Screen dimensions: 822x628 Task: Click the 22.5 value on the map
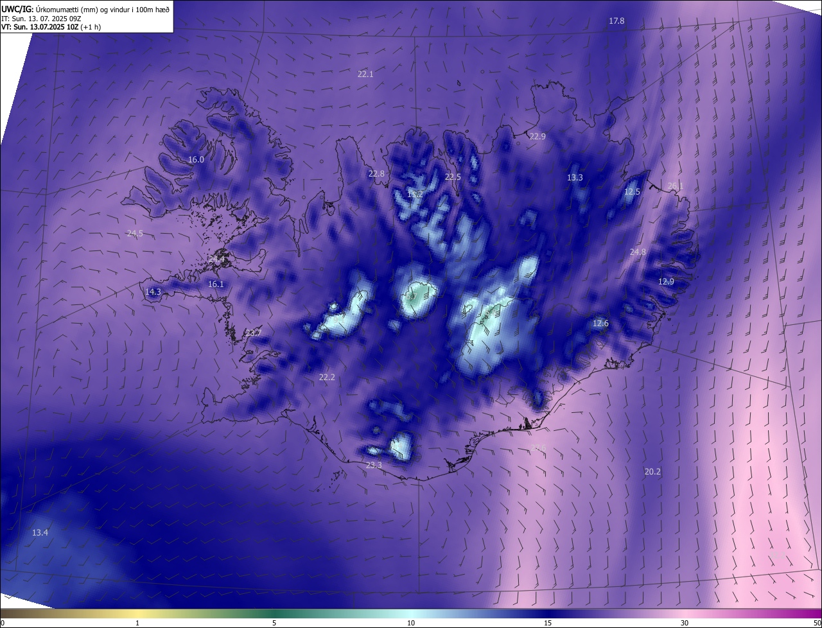click(453, 177)
